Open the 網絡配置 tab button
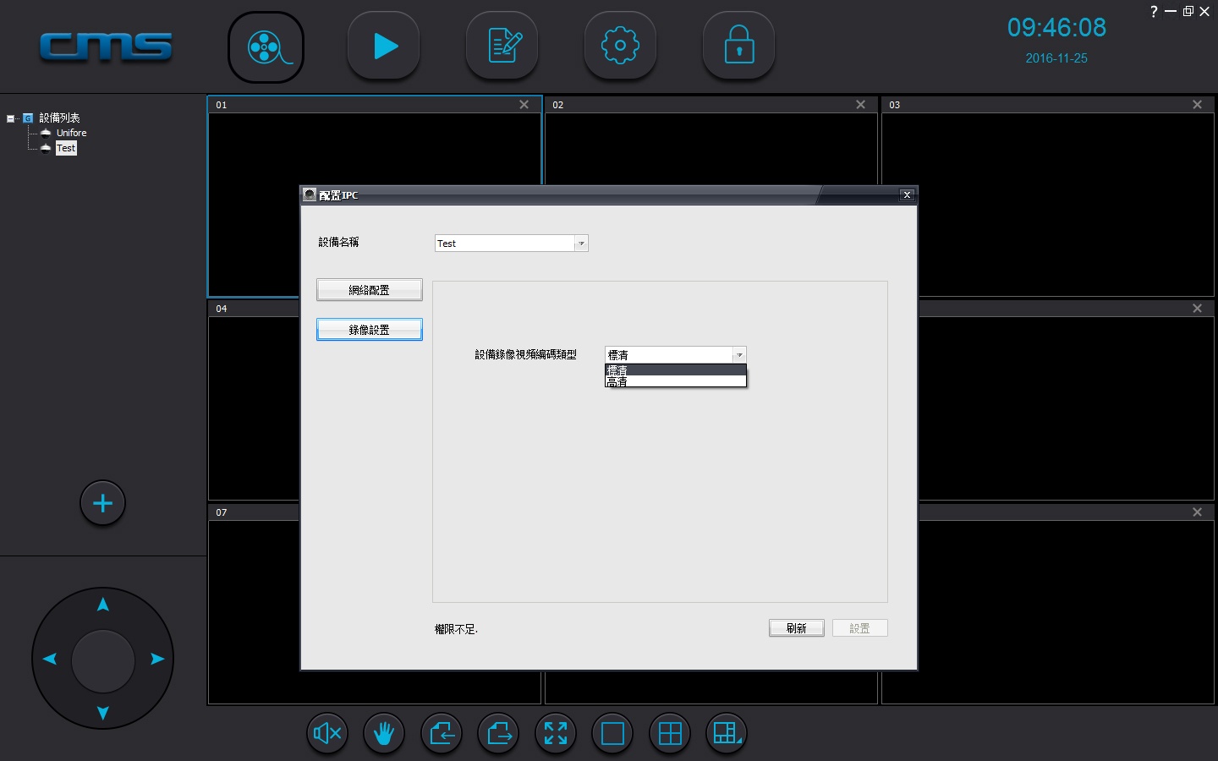 (x=370, y=290)
